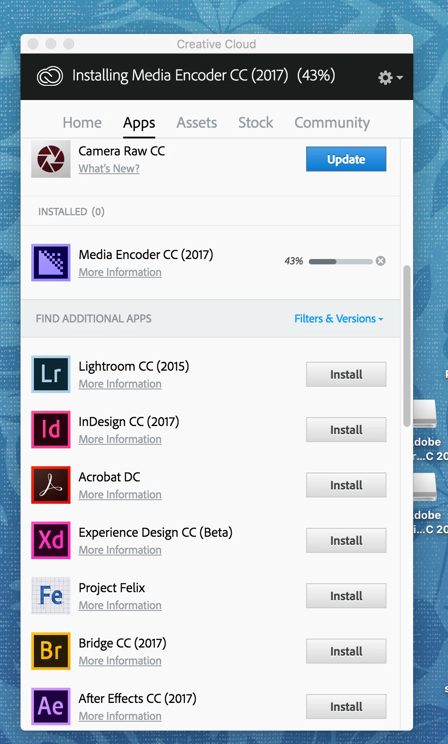
Task: Click the Experience Design Xd icon
Action: (51, 540)
